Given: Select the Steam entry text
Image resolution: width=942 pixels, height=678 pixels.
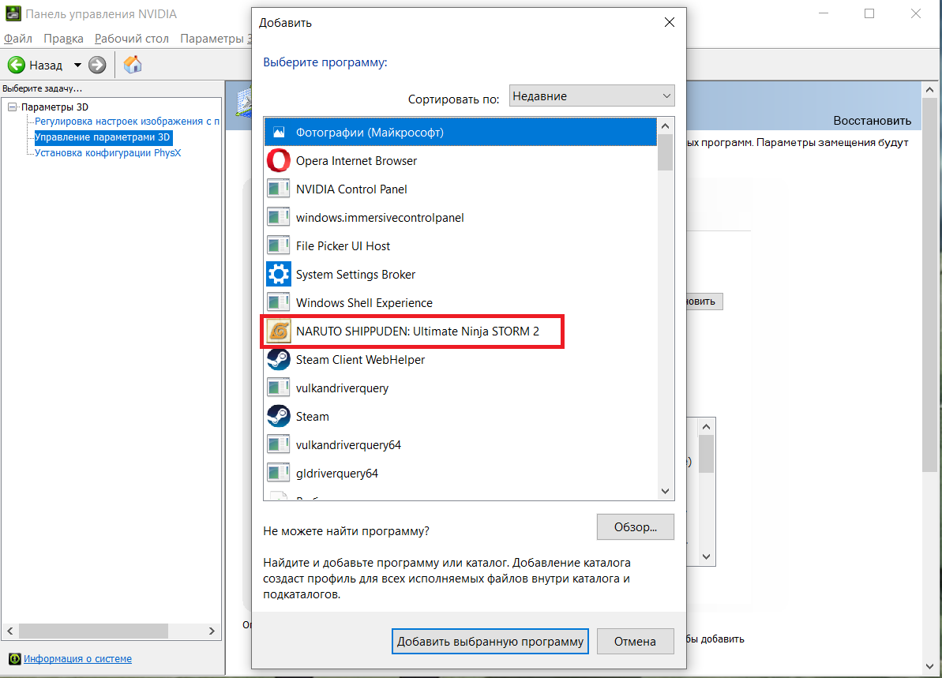Looking at the screenshot, I should click(313, 417).
